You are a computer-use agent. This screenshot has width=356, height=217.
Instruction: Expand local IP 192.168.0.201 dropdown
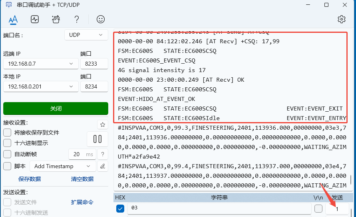[41, 86]
